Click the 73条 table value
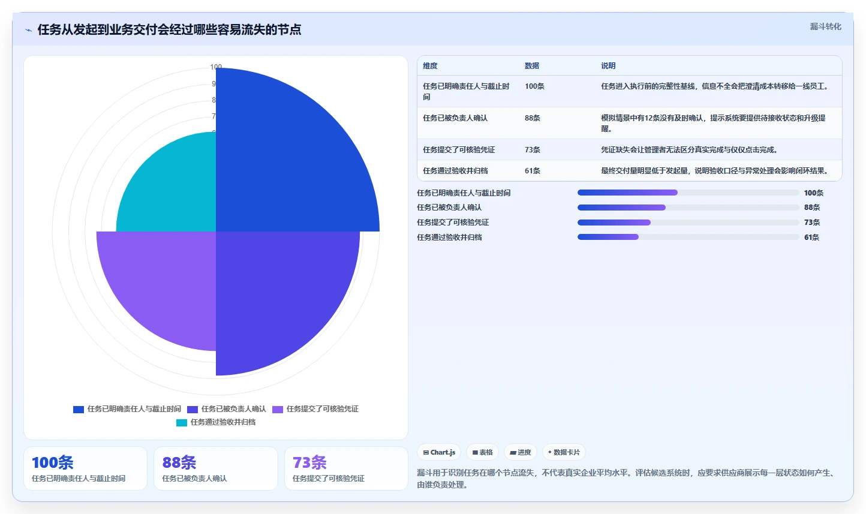This screenshot has height=514, width=866. (x=533, y=150)
